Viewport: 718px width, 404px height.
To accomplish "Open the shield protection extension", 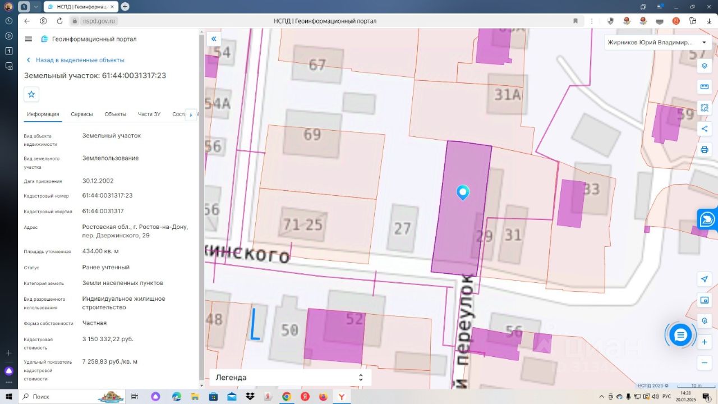I will tap(610, 21).
